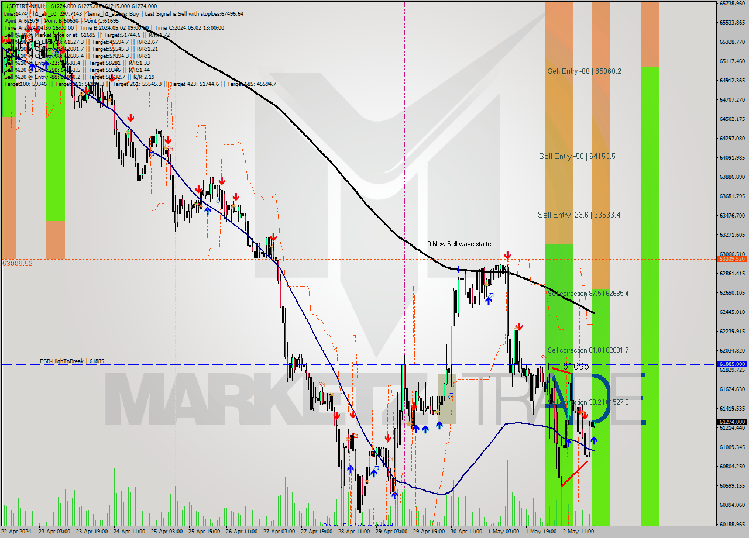The height and width of the screenshot is (538, 749).
Task: Click the 64912.365 price axis label
Action: 731,80
